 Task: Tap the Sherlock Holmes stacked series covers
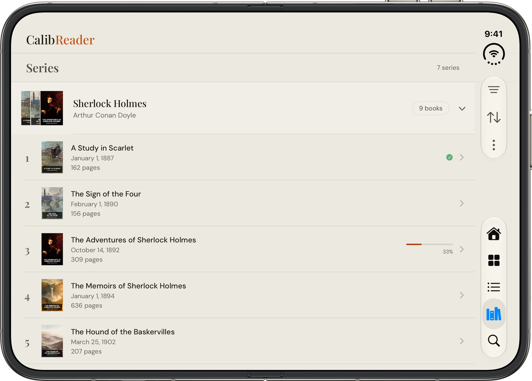coord(42,108)
